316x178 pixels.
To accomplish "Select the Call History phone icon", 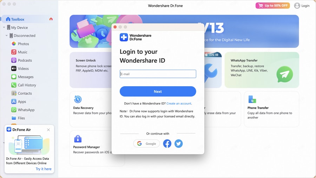I will [x=14, y=85].
